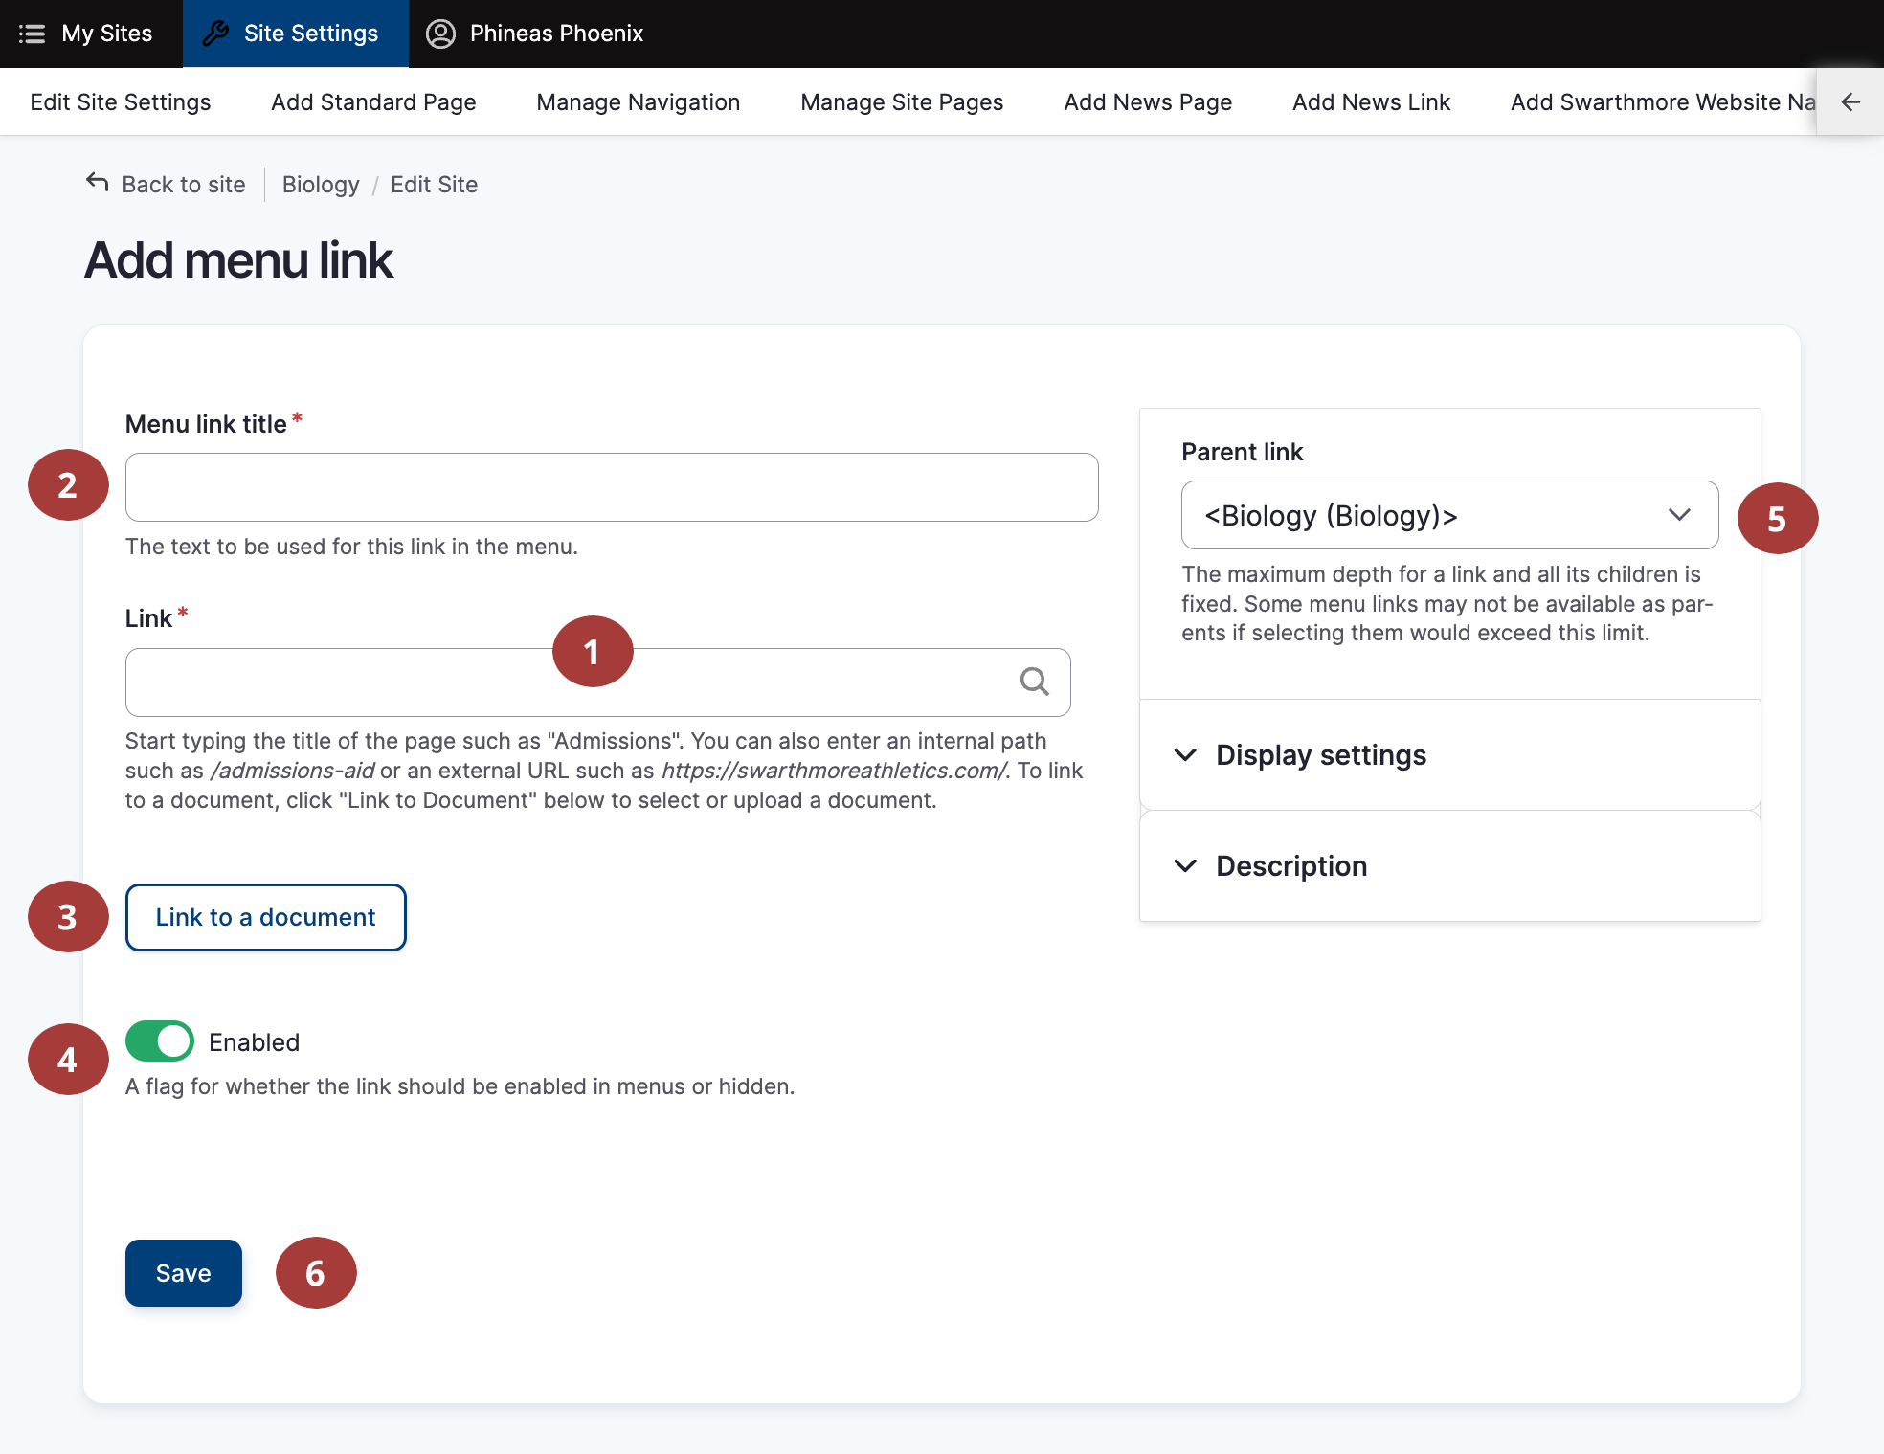Toggle the Enabled switch

[160, 1041]
